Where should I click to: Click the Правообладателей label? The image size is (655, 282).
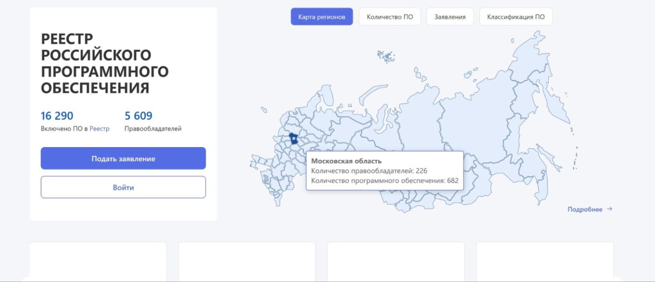point(153,129)
